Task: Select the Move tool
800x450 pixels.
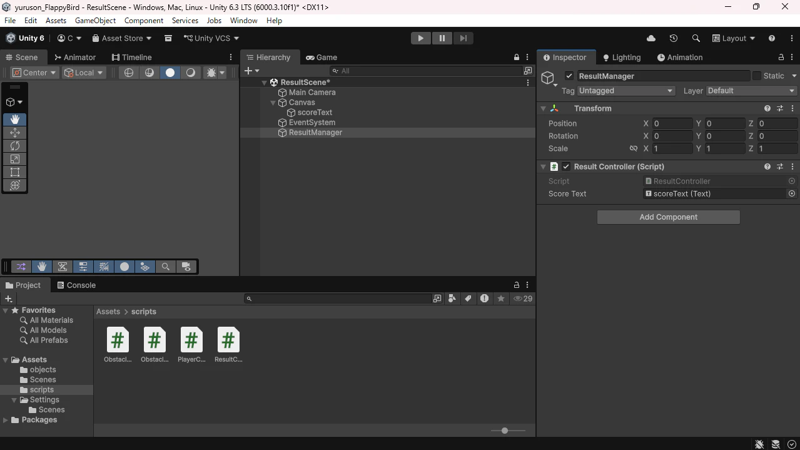Action: 15,133
